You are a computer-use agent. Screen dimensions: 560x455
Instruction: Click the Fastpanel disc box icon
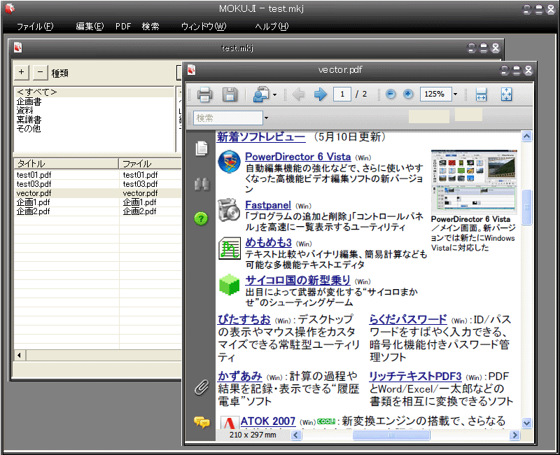(x=229, y=210)
